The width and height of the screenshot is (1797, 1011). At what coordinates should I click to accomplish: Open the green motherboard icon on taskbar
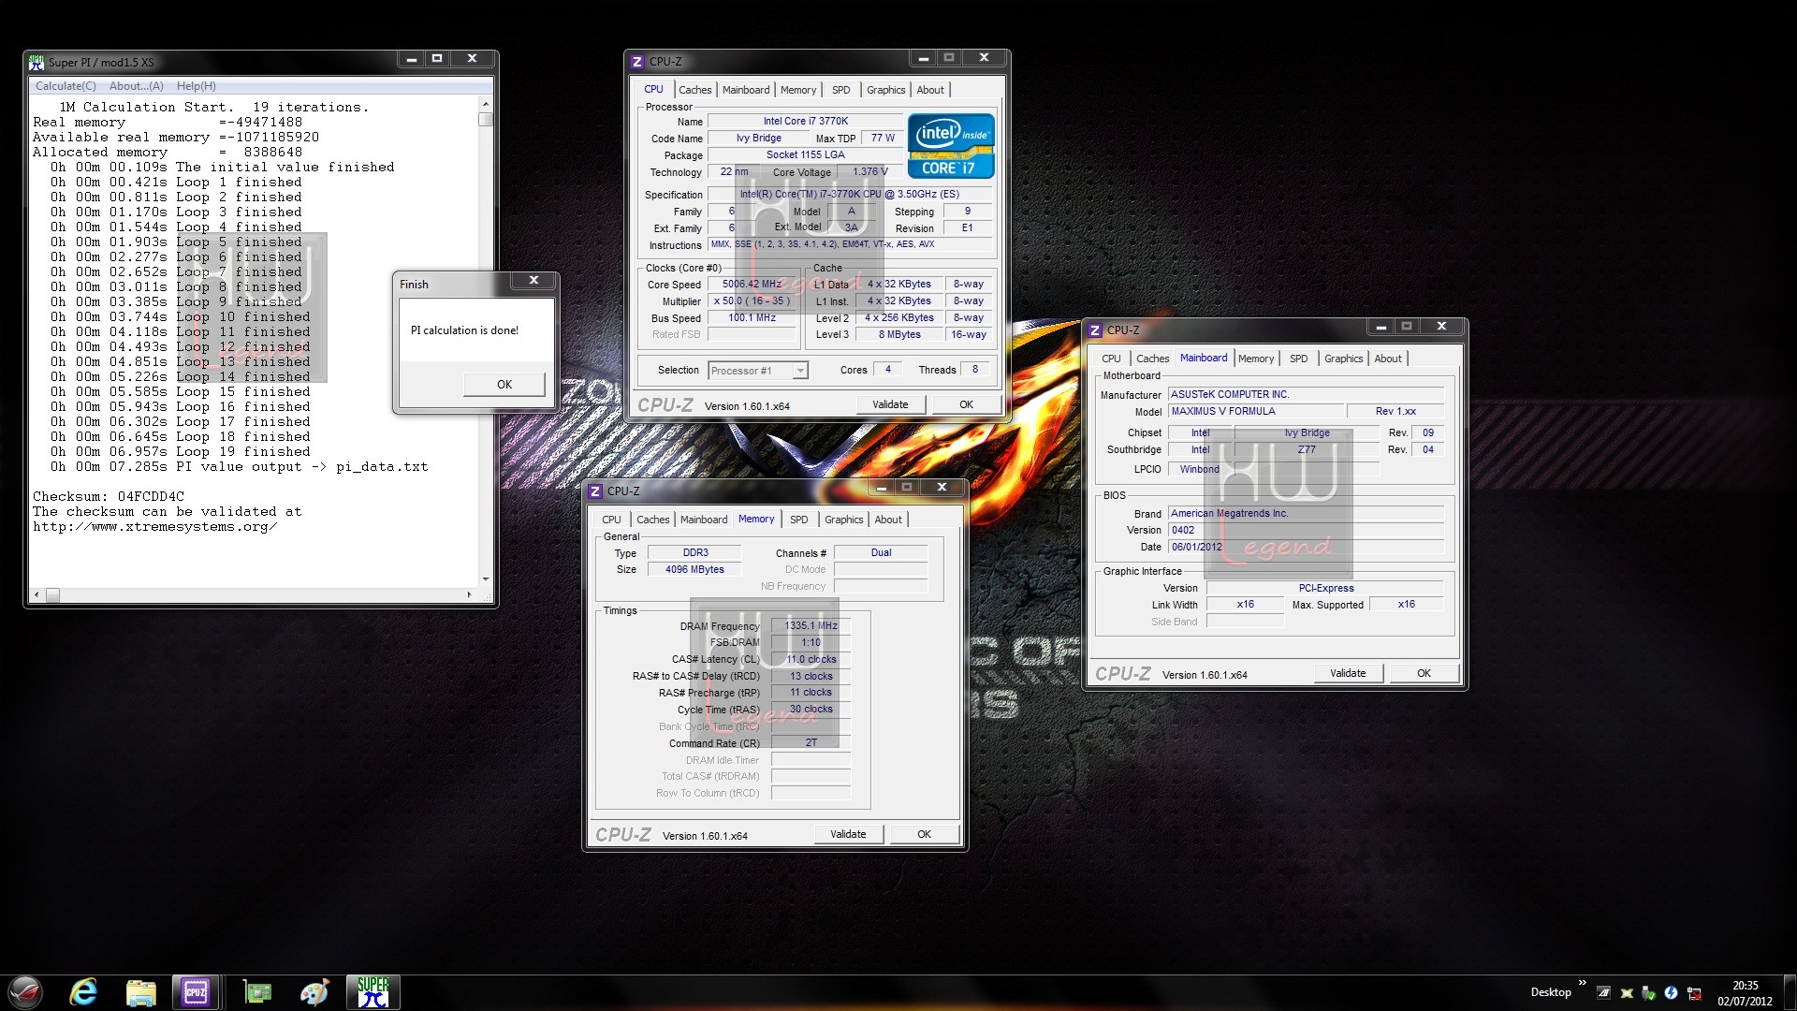256,992
